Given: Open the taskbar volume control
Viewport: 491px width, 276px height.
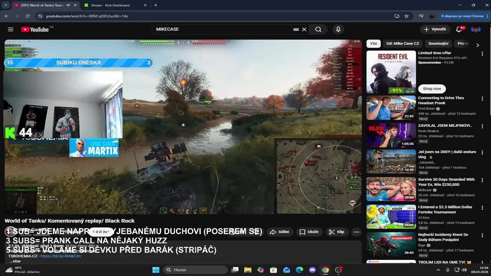Looking at the screenshot, I should pyautogui.click(x=465, y=270).
